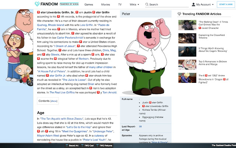
Task: Show the Contents table
Action: (x=54, y=101)
